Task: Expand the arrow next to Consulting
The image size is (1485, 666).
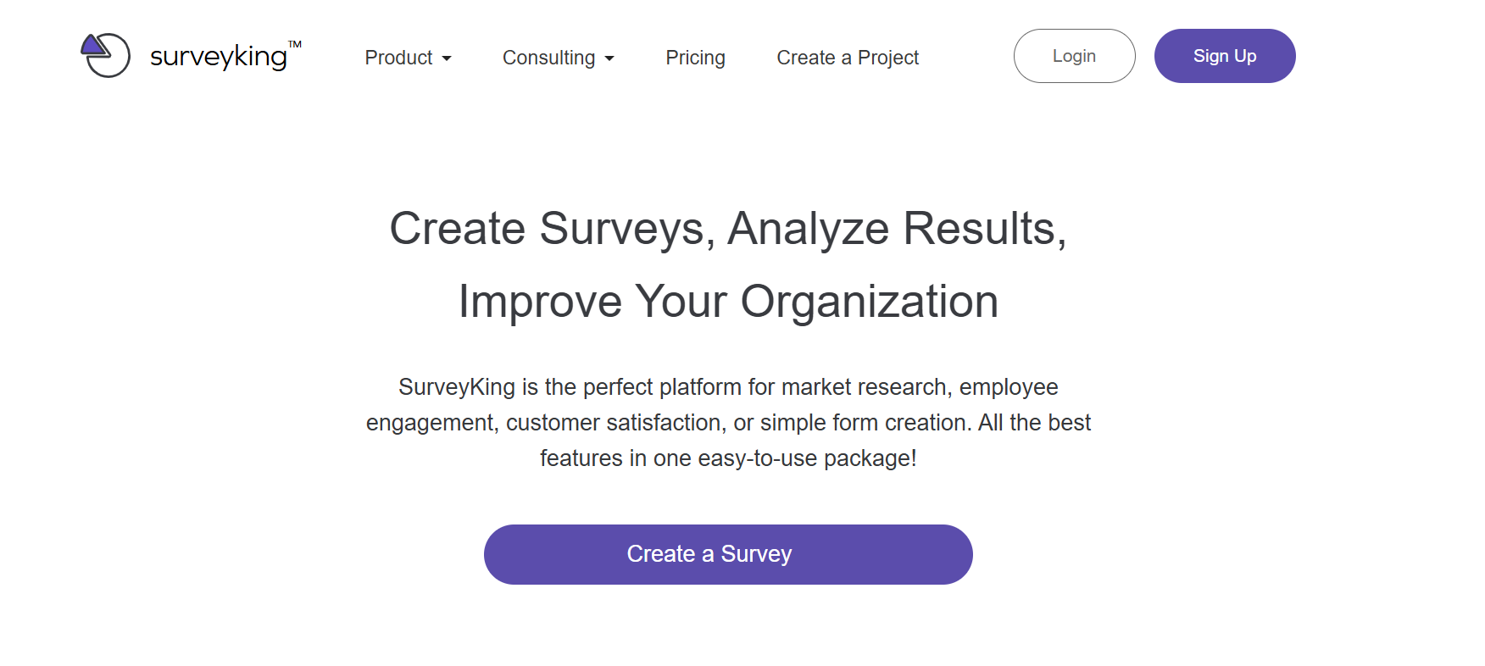Action: point(609,58)
